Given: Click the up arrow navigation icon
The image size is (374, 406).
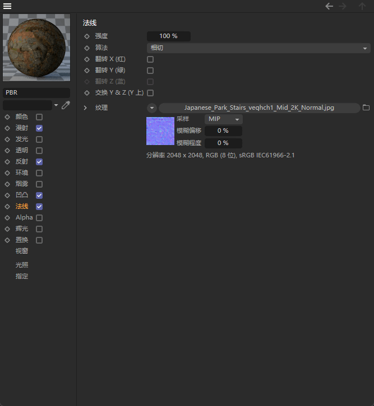Looking at the screenshot, I should click(362, 6).
